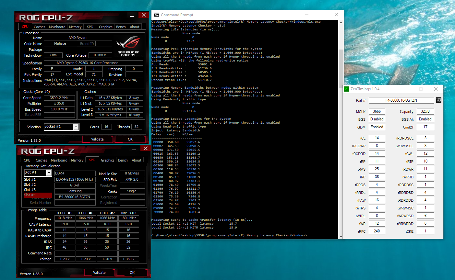Switch to Caches tab in top CPU-Z
Viewport: 455px width, 280px height.
coord(40,27)
